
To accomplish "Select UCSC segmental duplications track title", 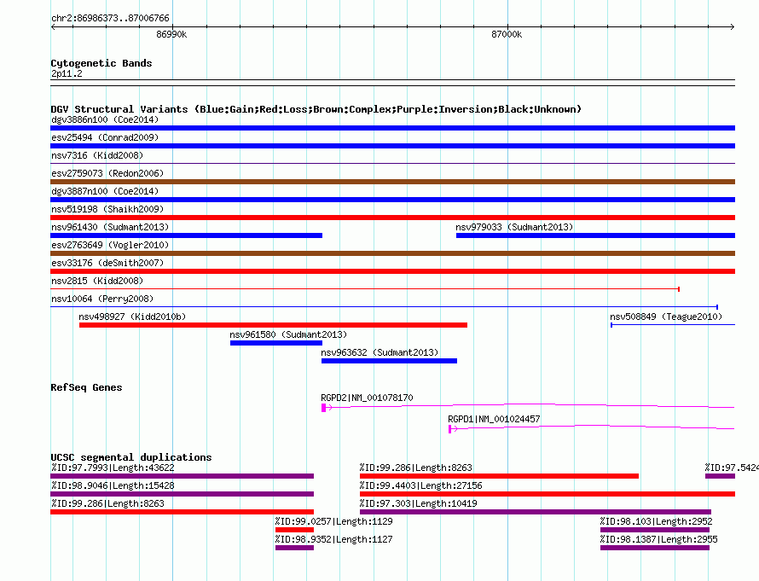I will click(131, 457).
